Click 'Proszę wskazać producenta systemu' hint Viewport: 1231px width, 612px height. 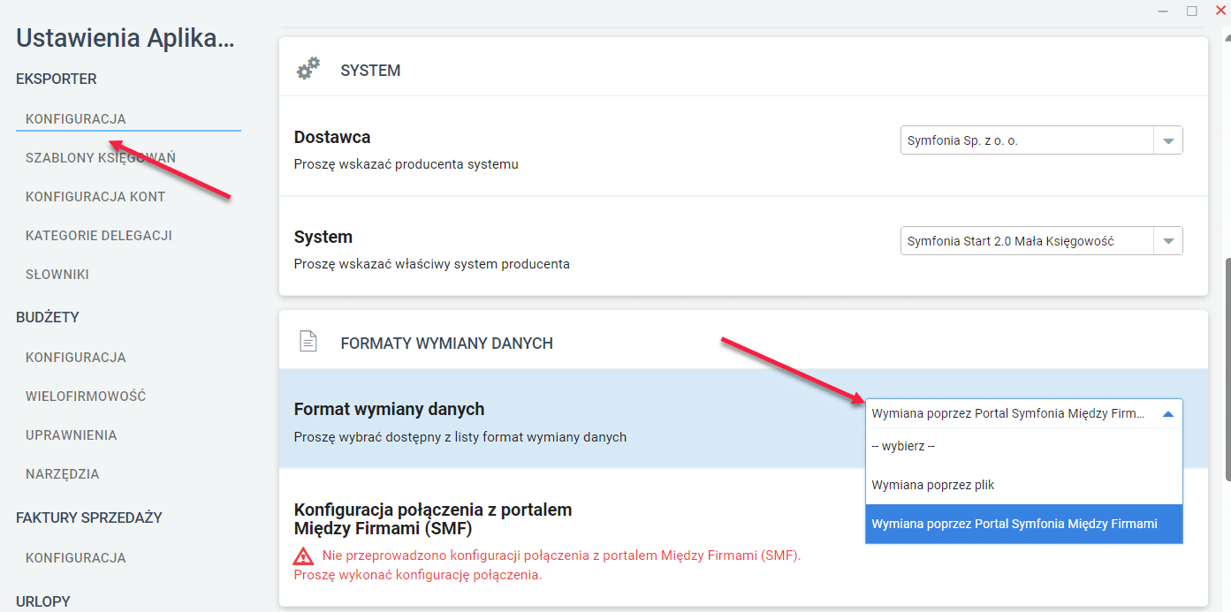coord(407,164)
